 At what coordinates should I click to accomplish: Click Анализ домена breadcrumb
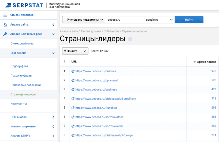click(91, 31)
